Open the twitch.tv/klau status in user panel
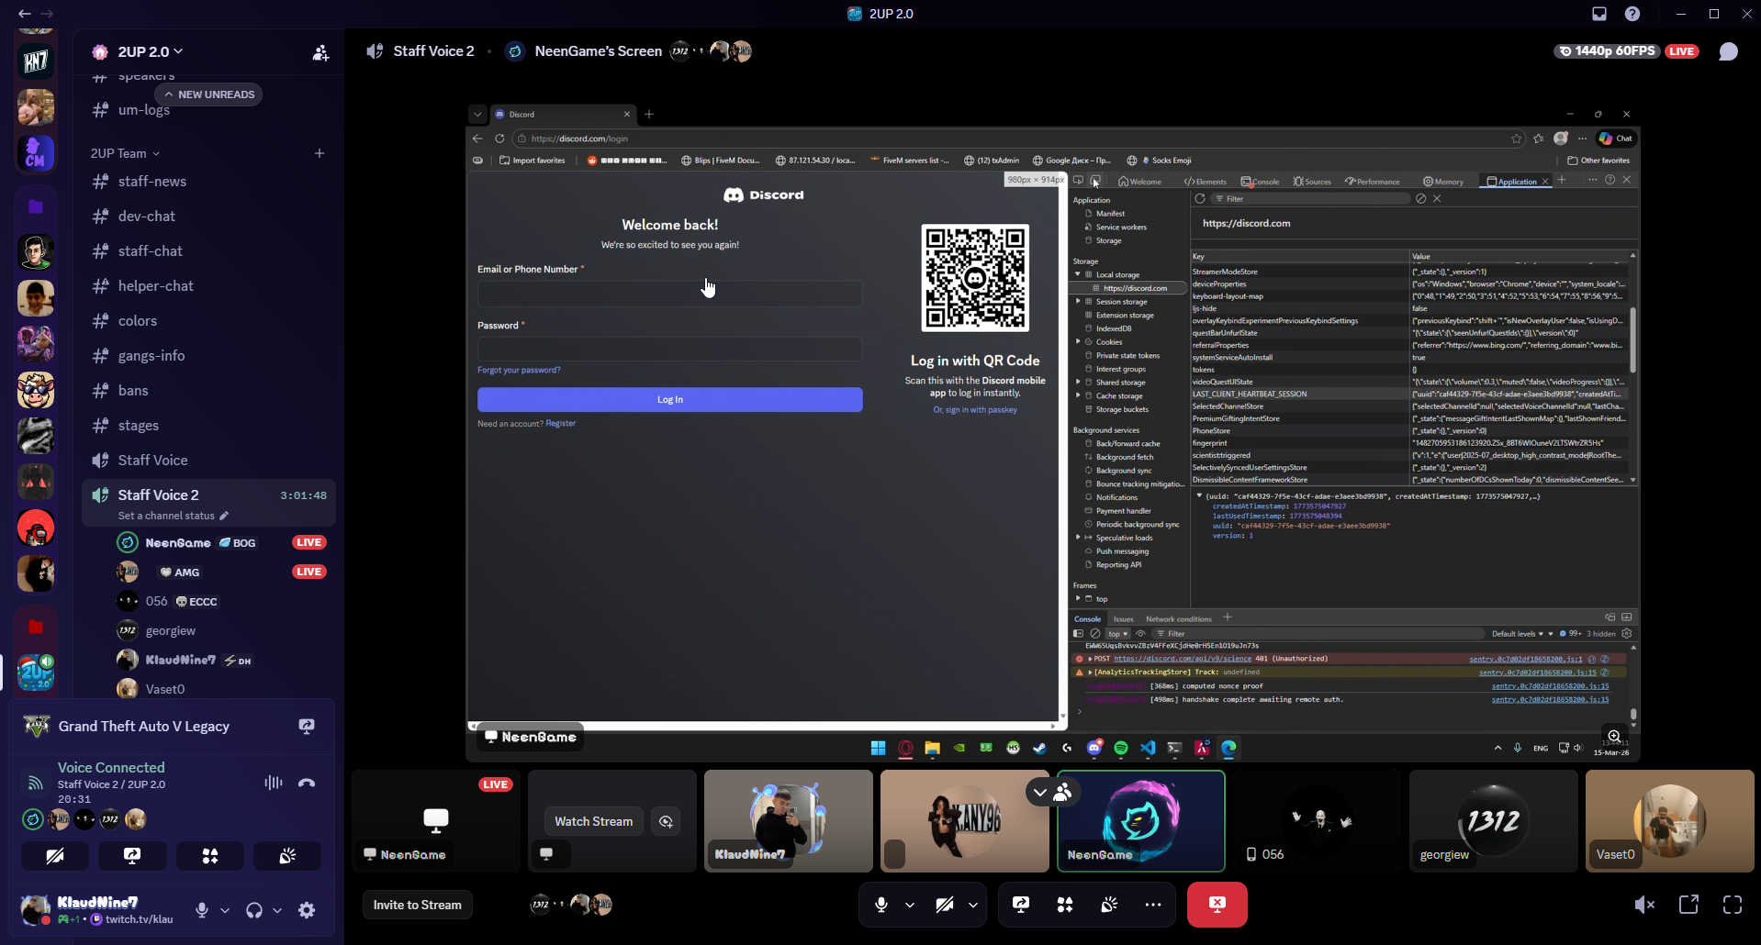 pos(132,919)
